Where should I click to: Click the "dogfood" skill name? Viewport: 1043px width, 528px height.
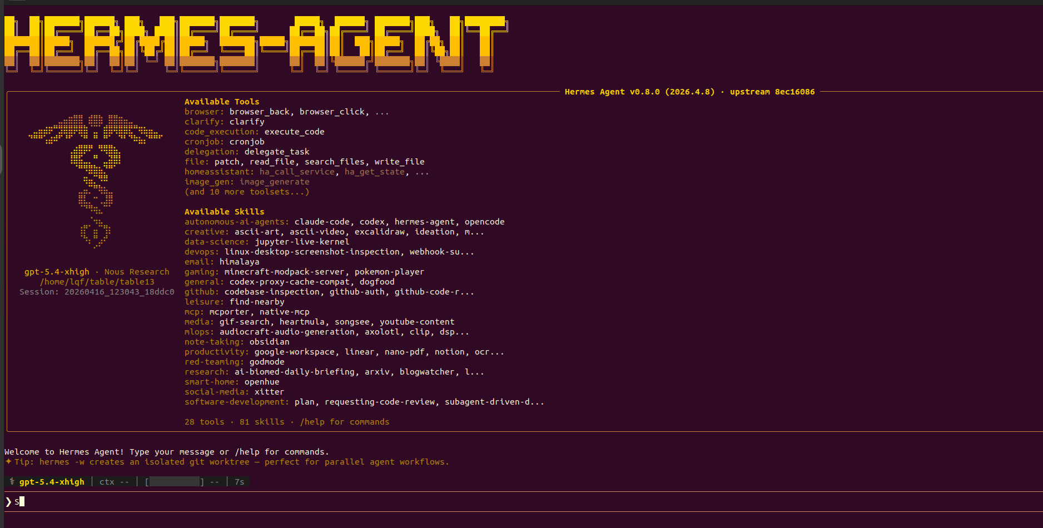tap(377, 282)
